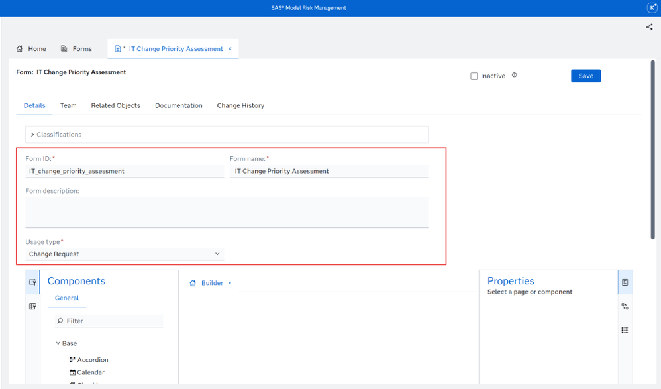This screenshot has width=661, height=389.
Task: Select the Accordion component label
Action: 92,359
